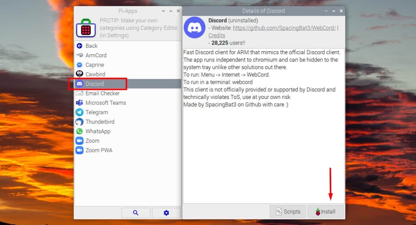View the Credits link for Discord
This screenshot has height=225, width=416.
(217, 35)
